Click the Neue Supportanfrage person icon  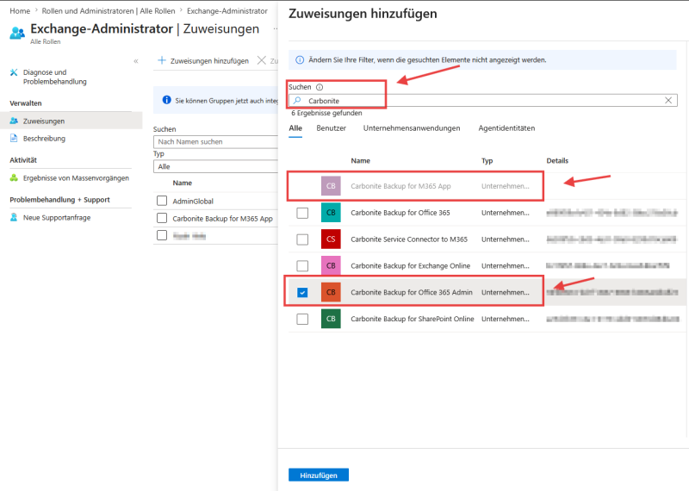14,217
